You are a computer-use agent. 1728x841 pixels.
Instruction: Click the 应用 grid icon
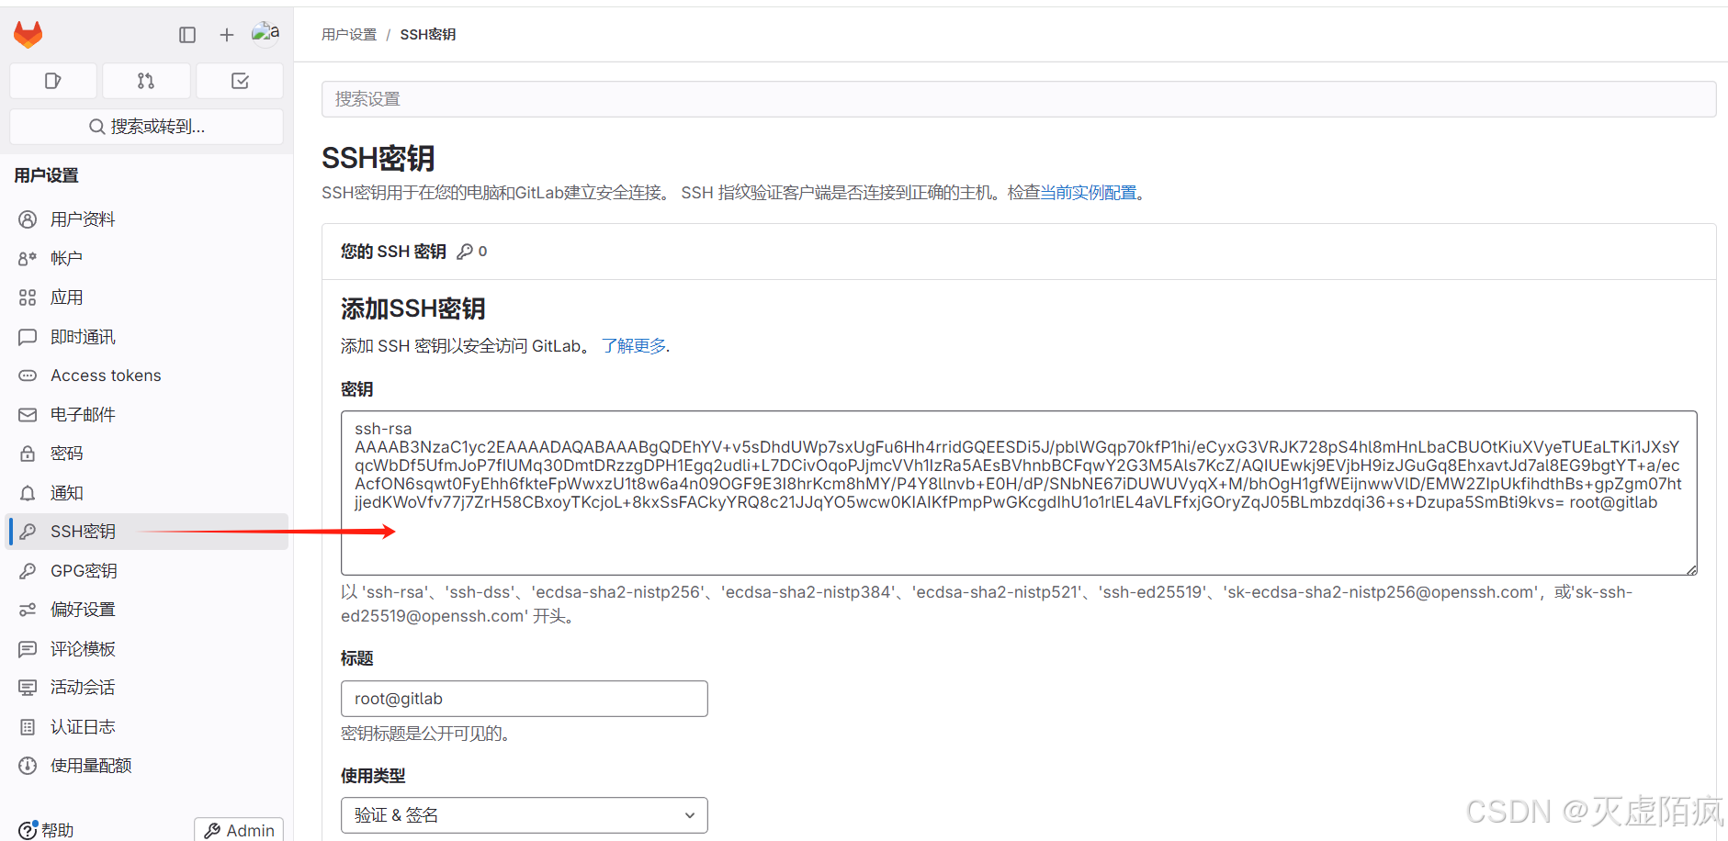[28, 297]
